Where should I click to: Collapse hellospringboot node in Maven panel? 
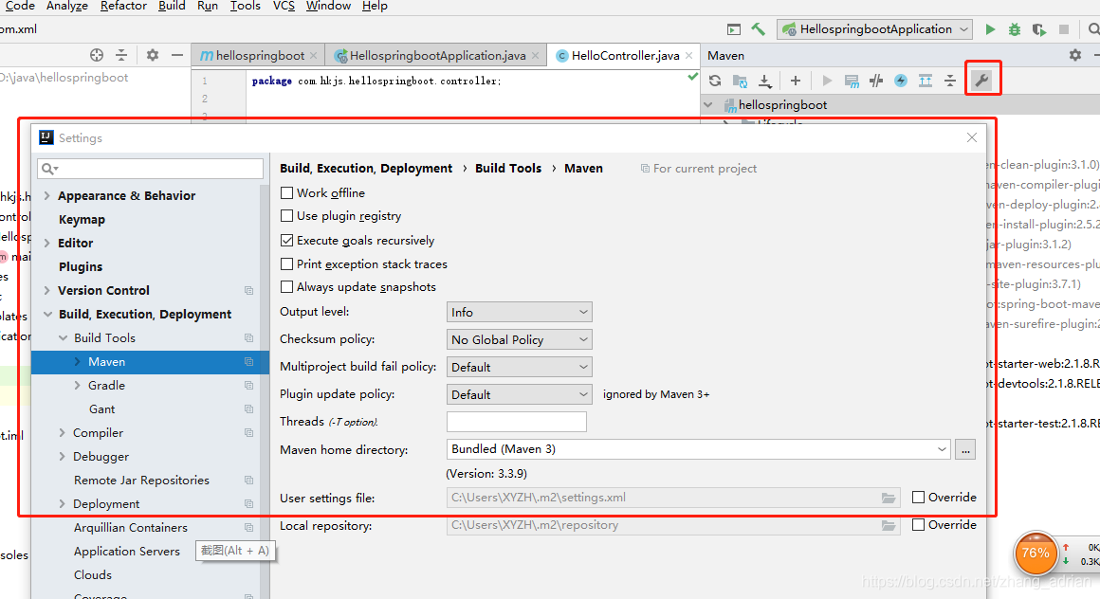point(708,105)
